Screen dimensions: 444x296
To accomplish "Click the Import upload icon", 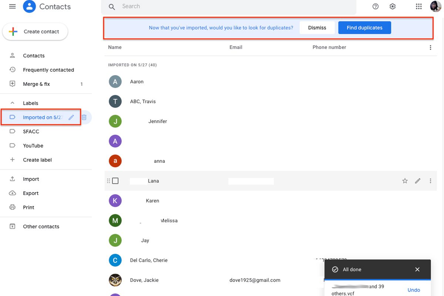I will point(12,179).
